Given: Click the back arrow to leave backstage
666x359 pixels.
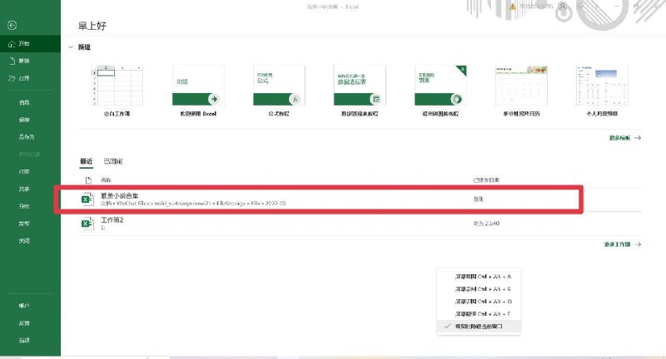Looking at the screenshot, I should coord(12,26).
